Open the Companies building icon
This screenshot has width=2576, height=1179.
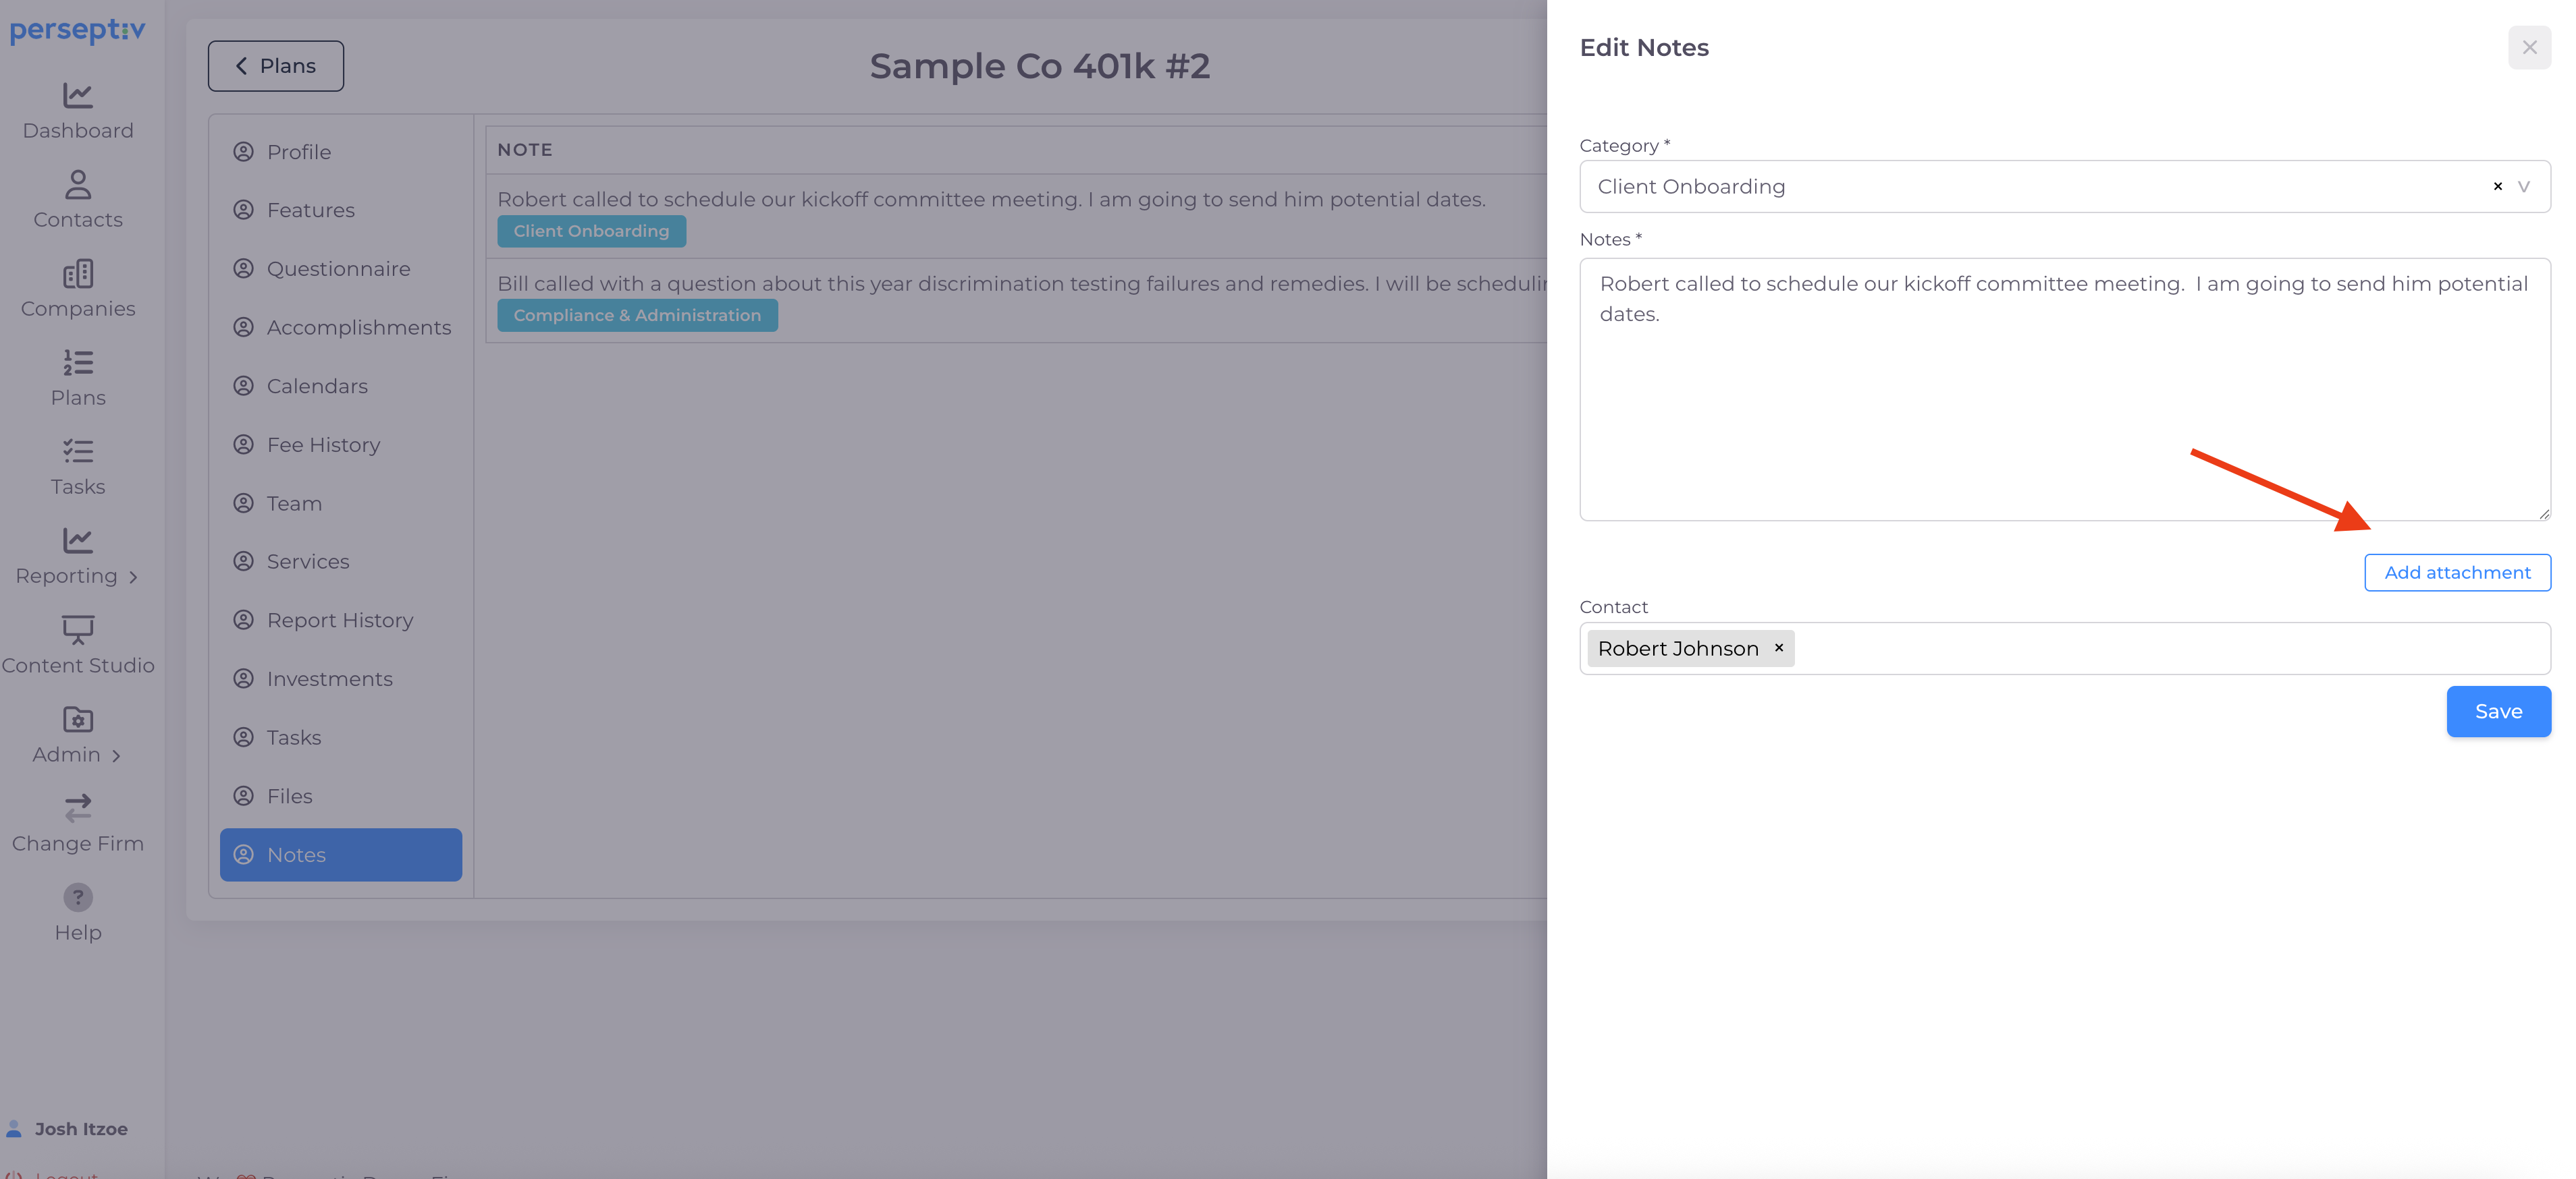tap(78, 274)
